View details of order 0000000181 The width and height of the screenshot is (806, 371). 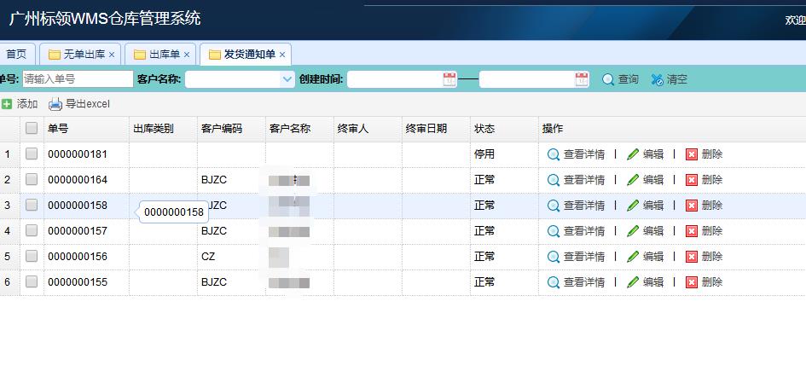tap(577, 154)
